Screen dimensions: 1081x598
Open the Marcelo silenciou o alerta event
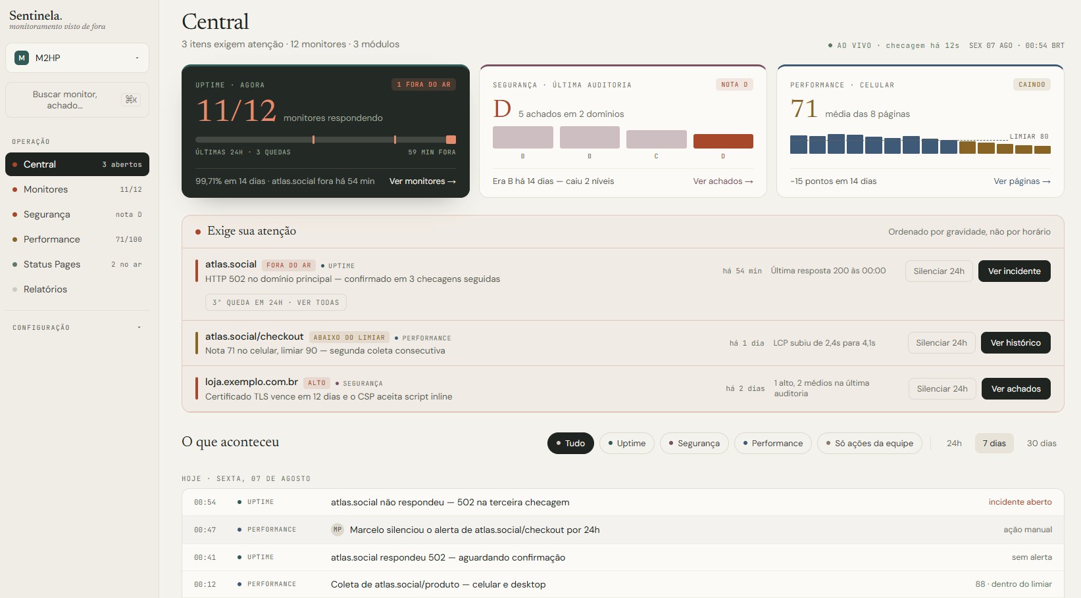click(622, 530)
